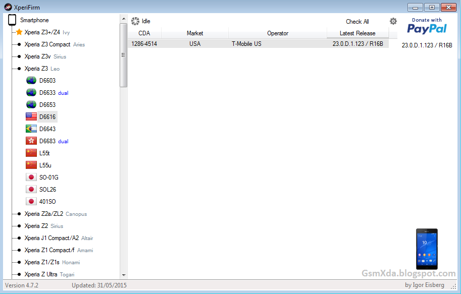Click the Updated: 31/05/2015 status text
461x294 pixels.
(99, 285)
